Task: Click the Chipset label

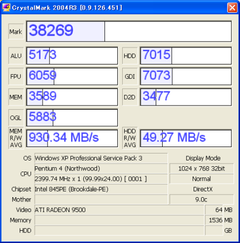Action: point(21,189)
